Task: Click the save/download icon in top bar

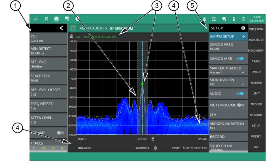Action: (x=214, y=19)
